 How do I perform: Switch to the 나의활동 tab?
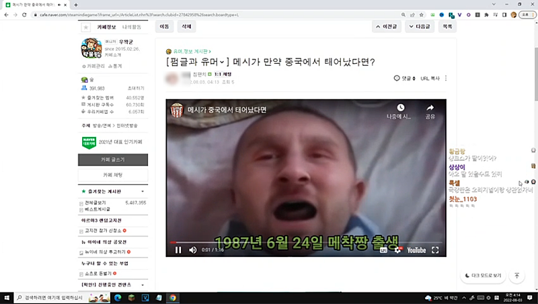132,27
